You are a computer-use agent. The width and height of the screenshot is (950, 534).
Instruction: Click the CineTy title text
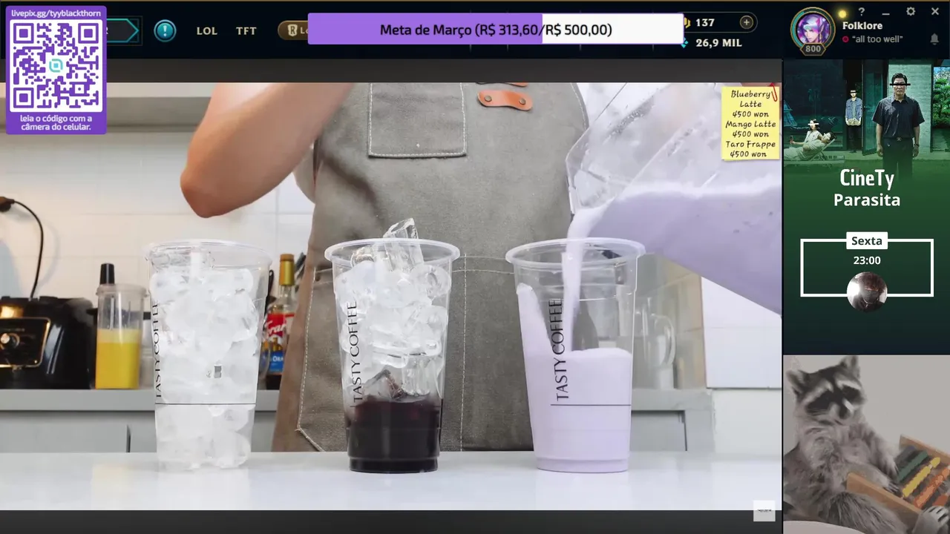pos(866,178)
